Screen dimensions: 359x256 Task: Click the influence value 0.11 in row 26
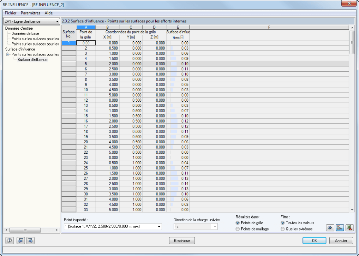coord(178,173)
